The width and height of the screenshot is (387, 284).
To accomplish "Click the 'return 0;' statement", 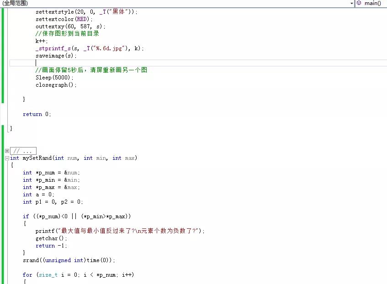I will click(37, 114).
